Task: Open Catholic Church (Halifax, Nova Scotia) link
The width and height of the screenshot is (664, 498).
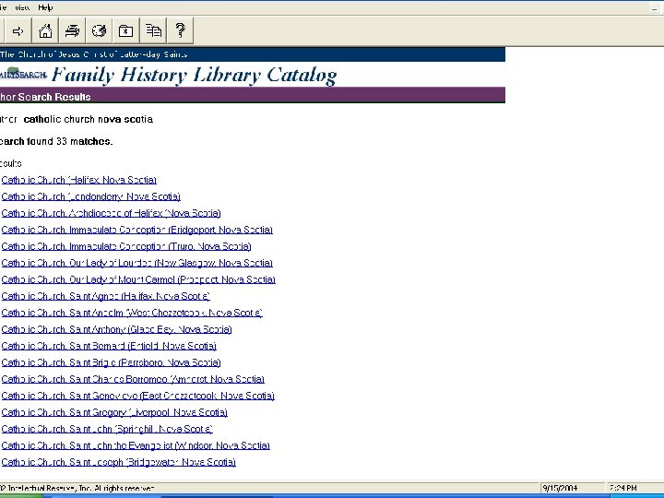Action: [79, 180]
